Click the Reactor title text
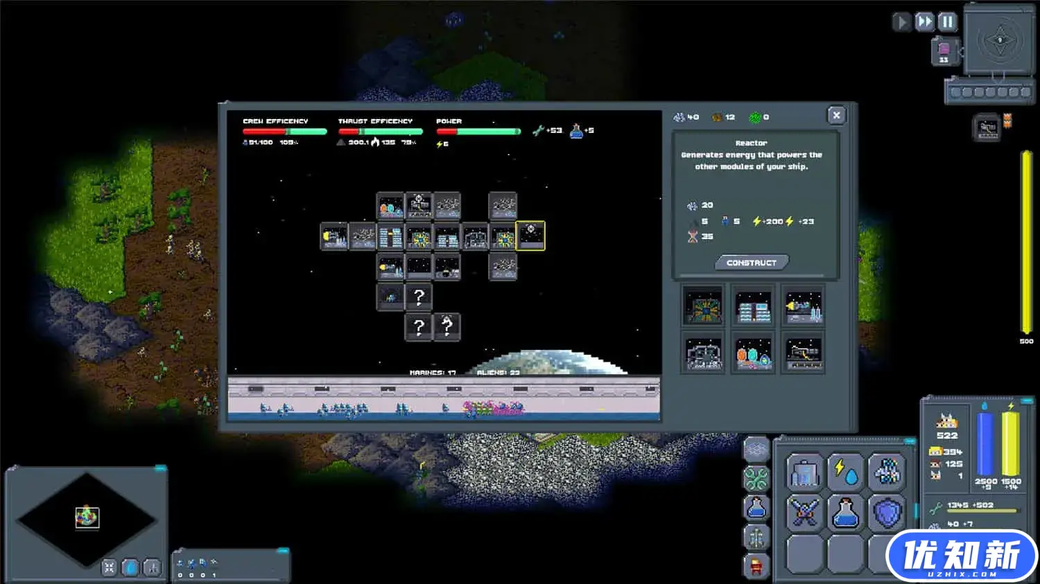The image size is (1040, 584). (x=752, y=143)
